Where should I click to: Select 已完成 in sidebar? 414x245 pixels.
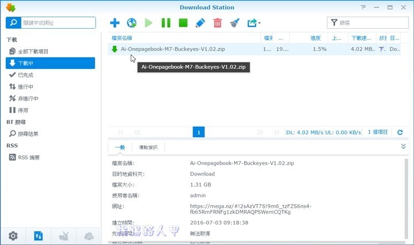tap(50, 75)
